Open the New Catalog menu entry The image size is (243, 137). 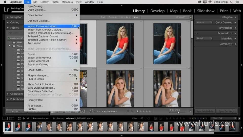coord(52,6)
